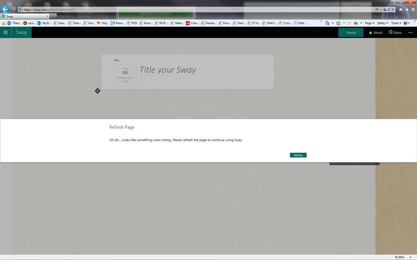This screenshot has height=260, width=417.
Task: Open the 'JWAY...' favorites bar link
Action: [x=270, y=23]
